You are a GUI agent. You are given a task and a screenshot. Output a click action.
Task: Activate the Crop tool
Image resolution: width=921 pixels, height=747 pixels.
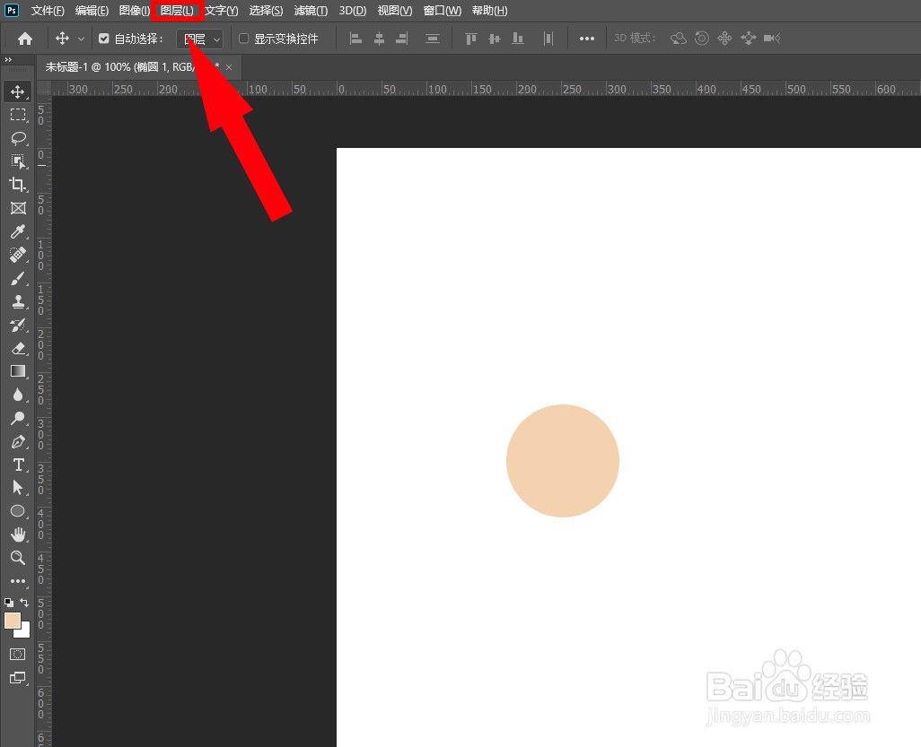18,184
